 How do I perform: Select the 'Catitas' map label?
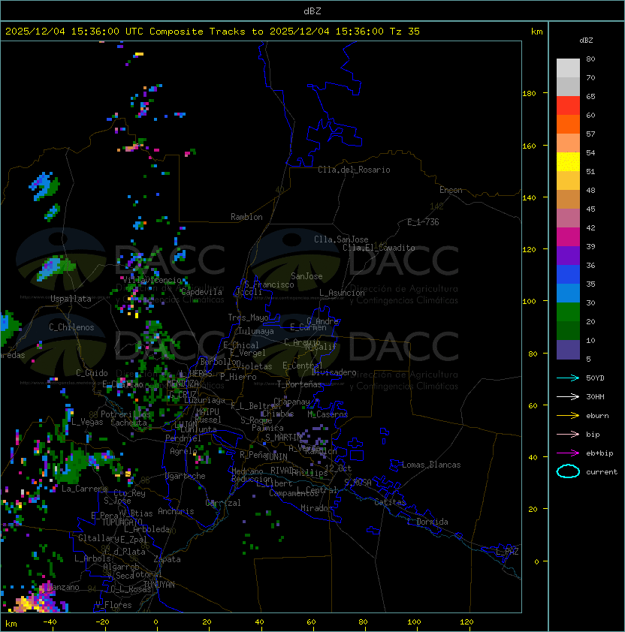(x=390, y=502)
